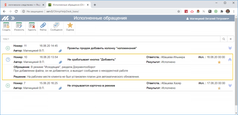
Task: Expand the side menu with double arrow
Action: pyautogui.click(x=13, y=18)
